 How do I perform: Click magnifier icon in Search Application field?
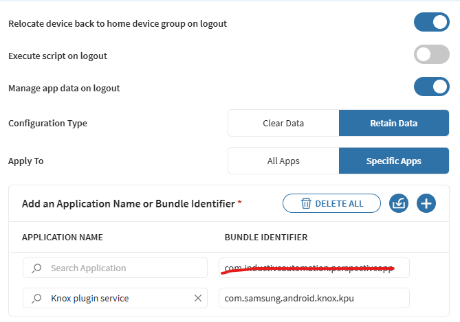[x=37, y=268]
